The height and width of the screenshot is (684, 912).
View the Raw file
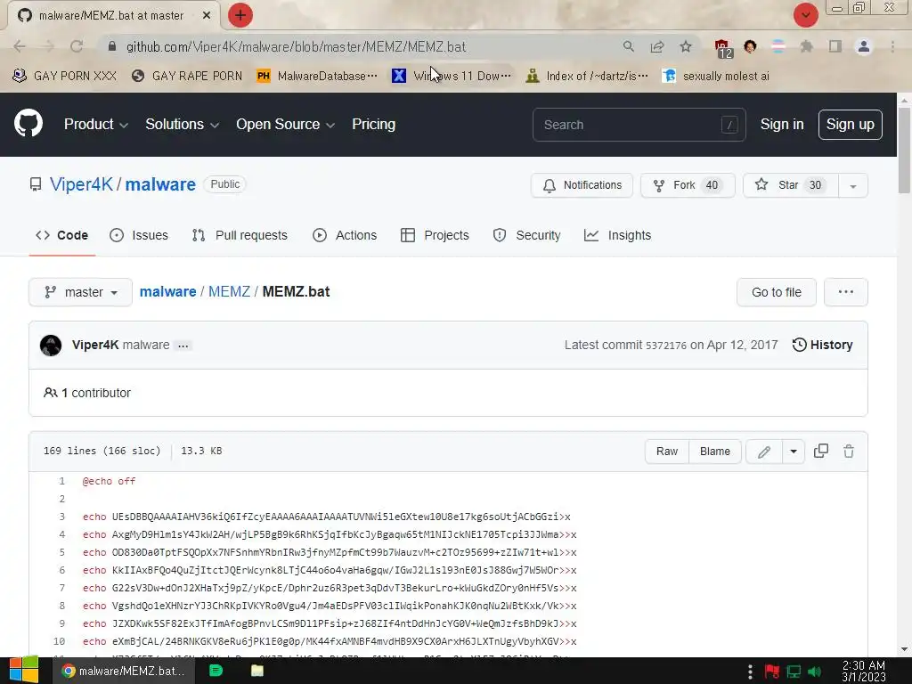pos(667,452)
